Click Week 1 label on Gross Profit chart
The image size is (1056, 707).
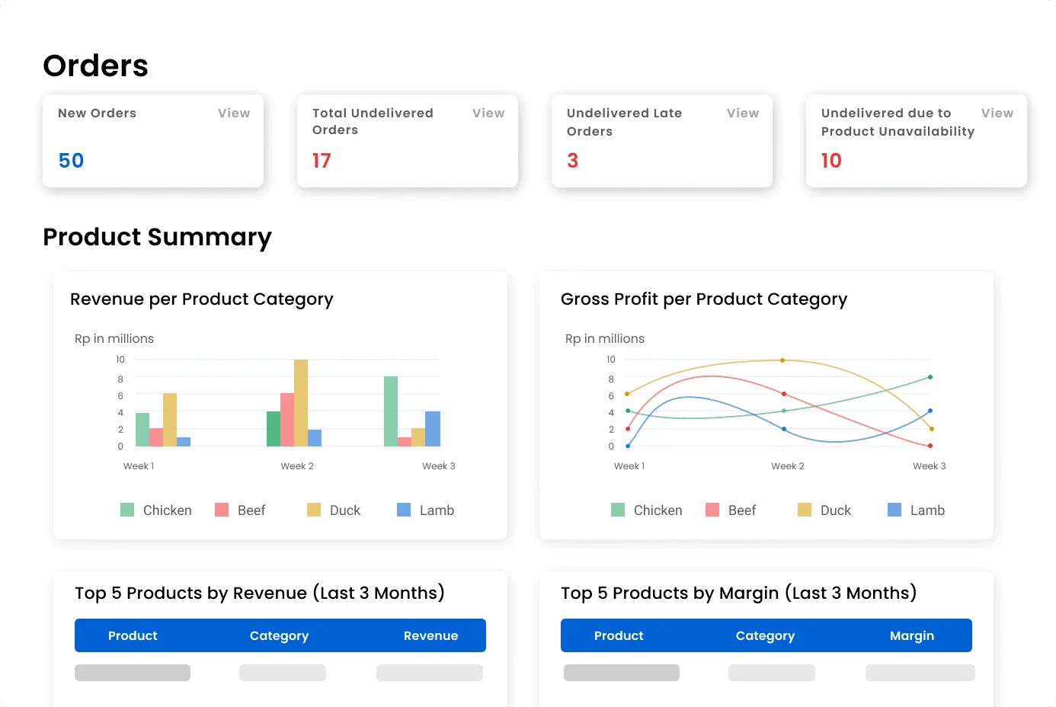629,466
